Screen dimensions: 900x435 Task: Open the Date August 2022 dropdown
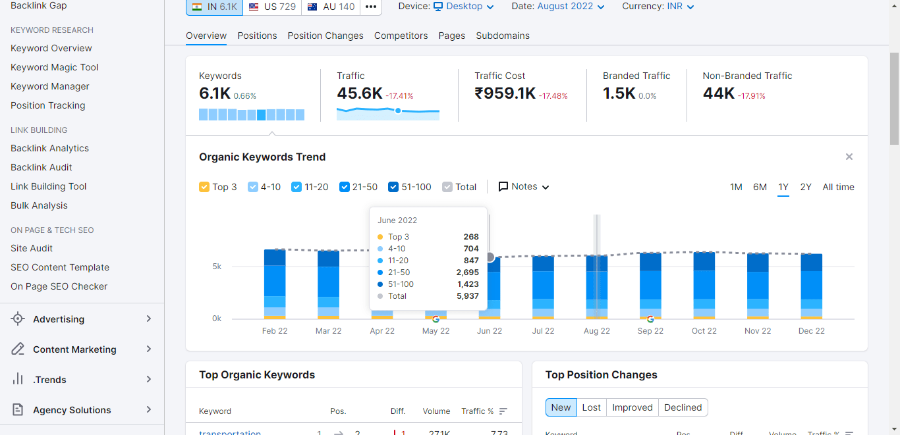(x=571, y=7)
